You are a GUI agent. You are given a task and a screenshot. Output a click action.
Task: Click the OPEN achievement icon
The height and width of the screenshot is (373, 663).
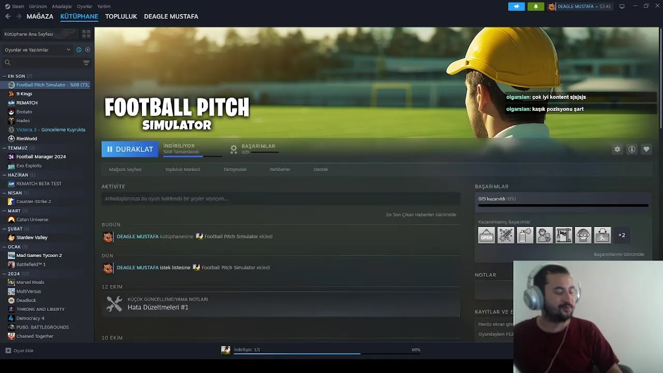pyautogui.click(x=486, y=235)
